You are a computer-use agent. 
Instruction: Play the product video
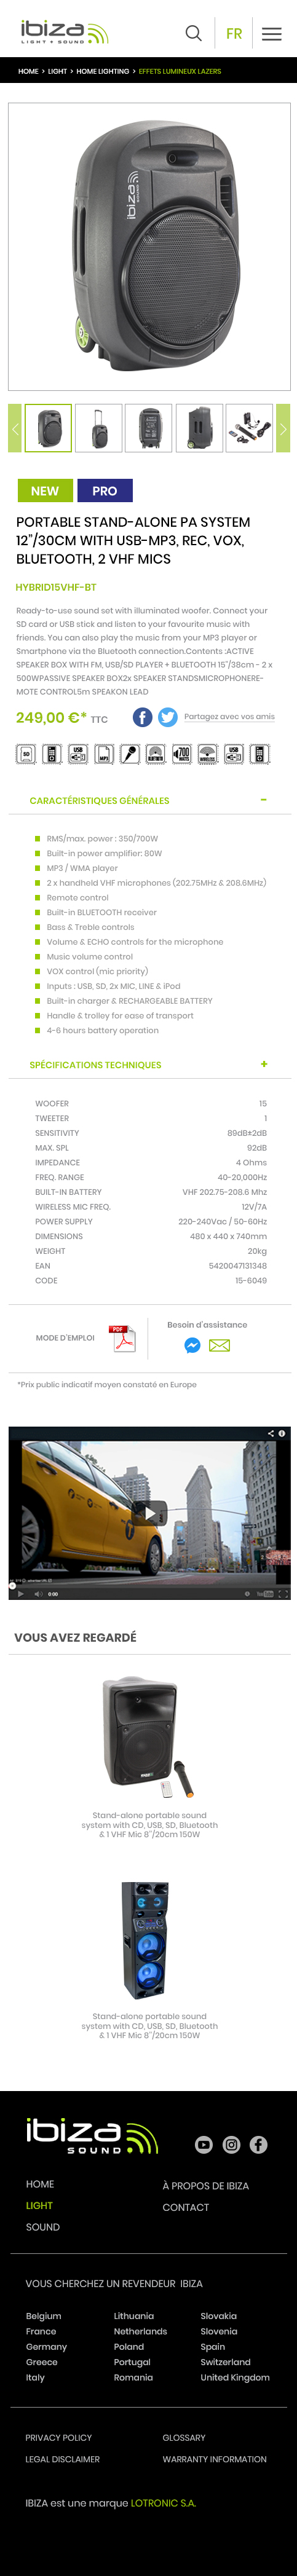click(x=149, y=1513)
